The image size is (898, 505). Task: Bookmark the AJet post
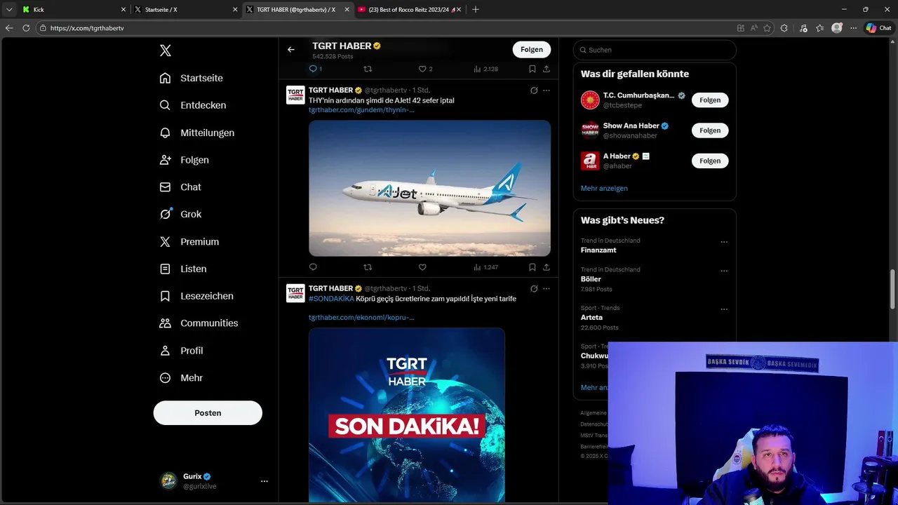(x=532, y=267)
